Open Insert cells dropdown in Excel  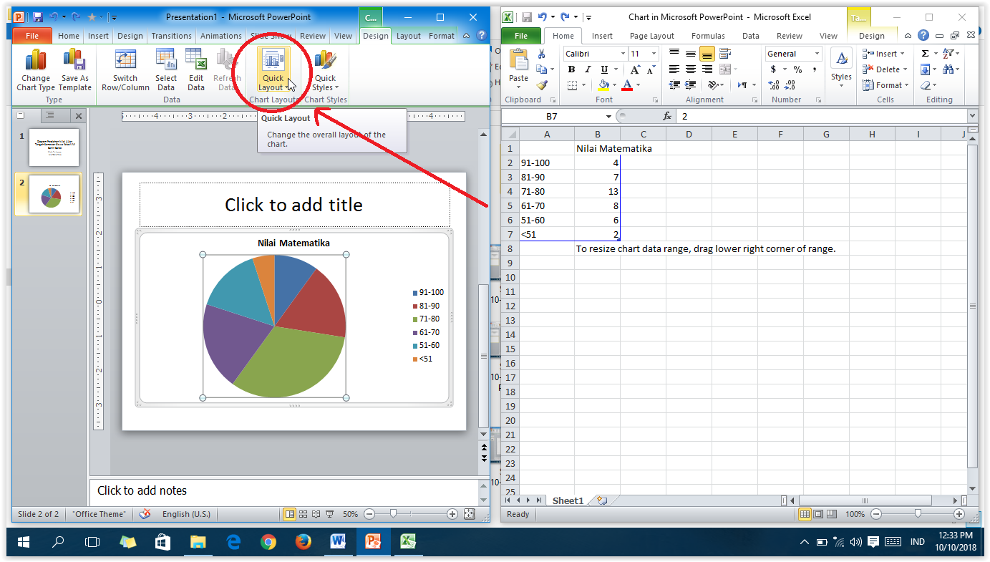click(885, 54)
